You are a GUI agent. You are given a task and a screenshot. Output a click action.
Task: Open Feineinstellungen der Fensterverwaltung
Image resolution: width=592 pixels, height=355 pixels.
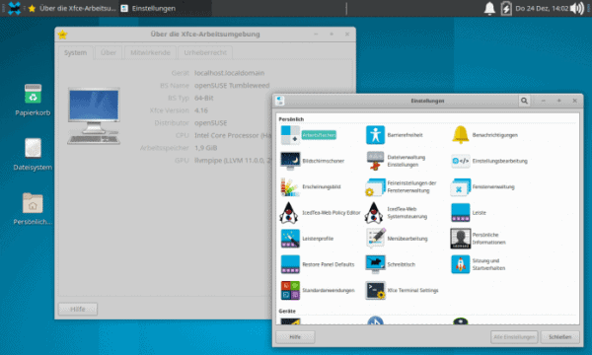pos(401,187)
